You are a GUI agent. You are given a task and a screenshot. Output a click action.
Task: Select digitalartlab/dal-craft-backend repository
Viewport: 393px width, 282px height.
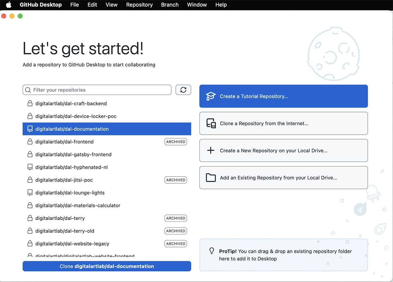pyautogui.click(x=107, y=103)
